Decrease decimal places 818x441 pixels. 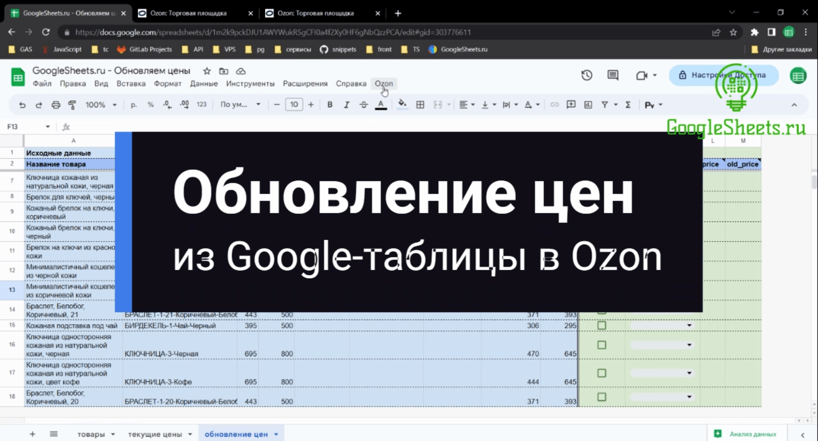point(167,105)
